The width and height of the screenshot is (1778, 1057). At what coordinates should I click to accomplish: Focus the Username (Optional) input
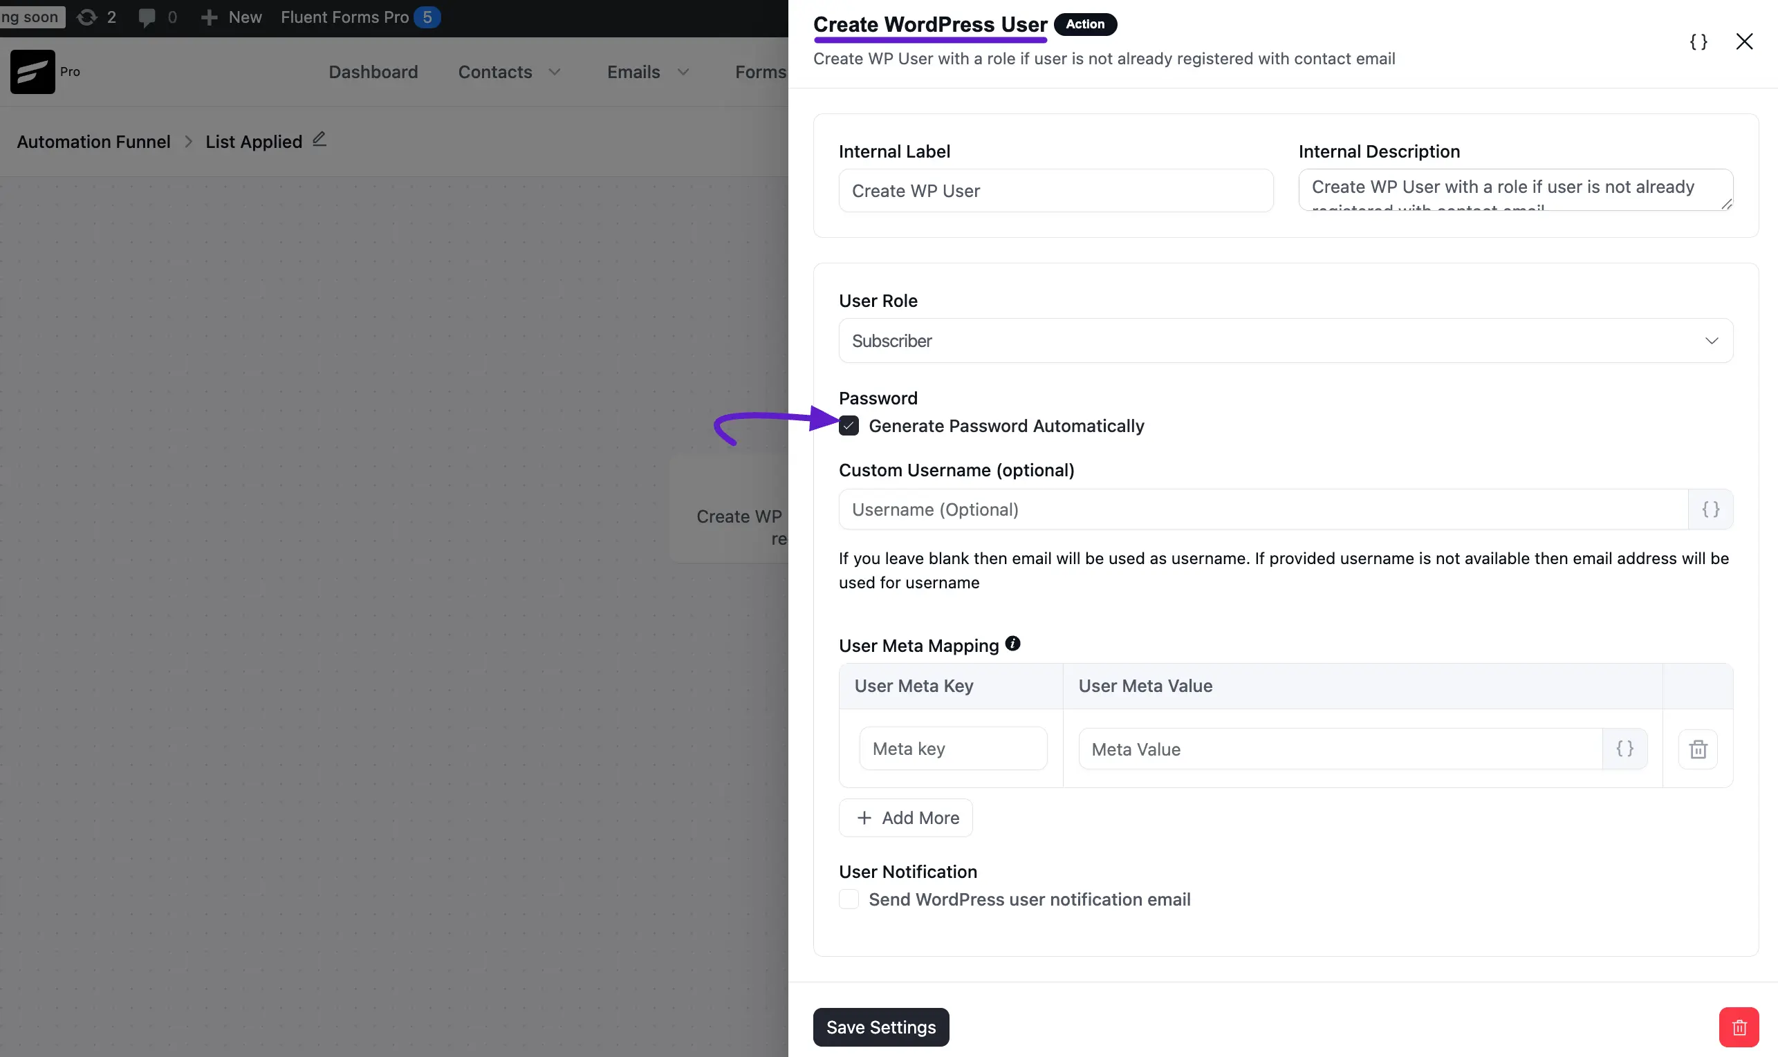coord(1263,509)
